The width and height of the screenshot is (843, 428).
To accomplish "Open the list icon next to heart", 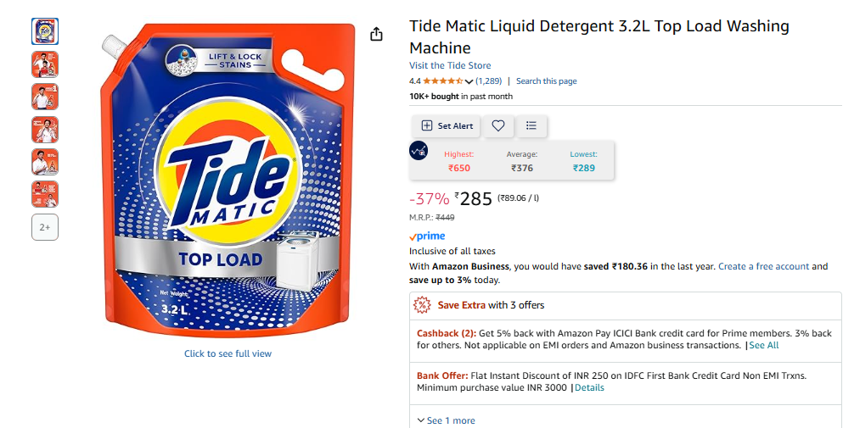I will (531, 125).
